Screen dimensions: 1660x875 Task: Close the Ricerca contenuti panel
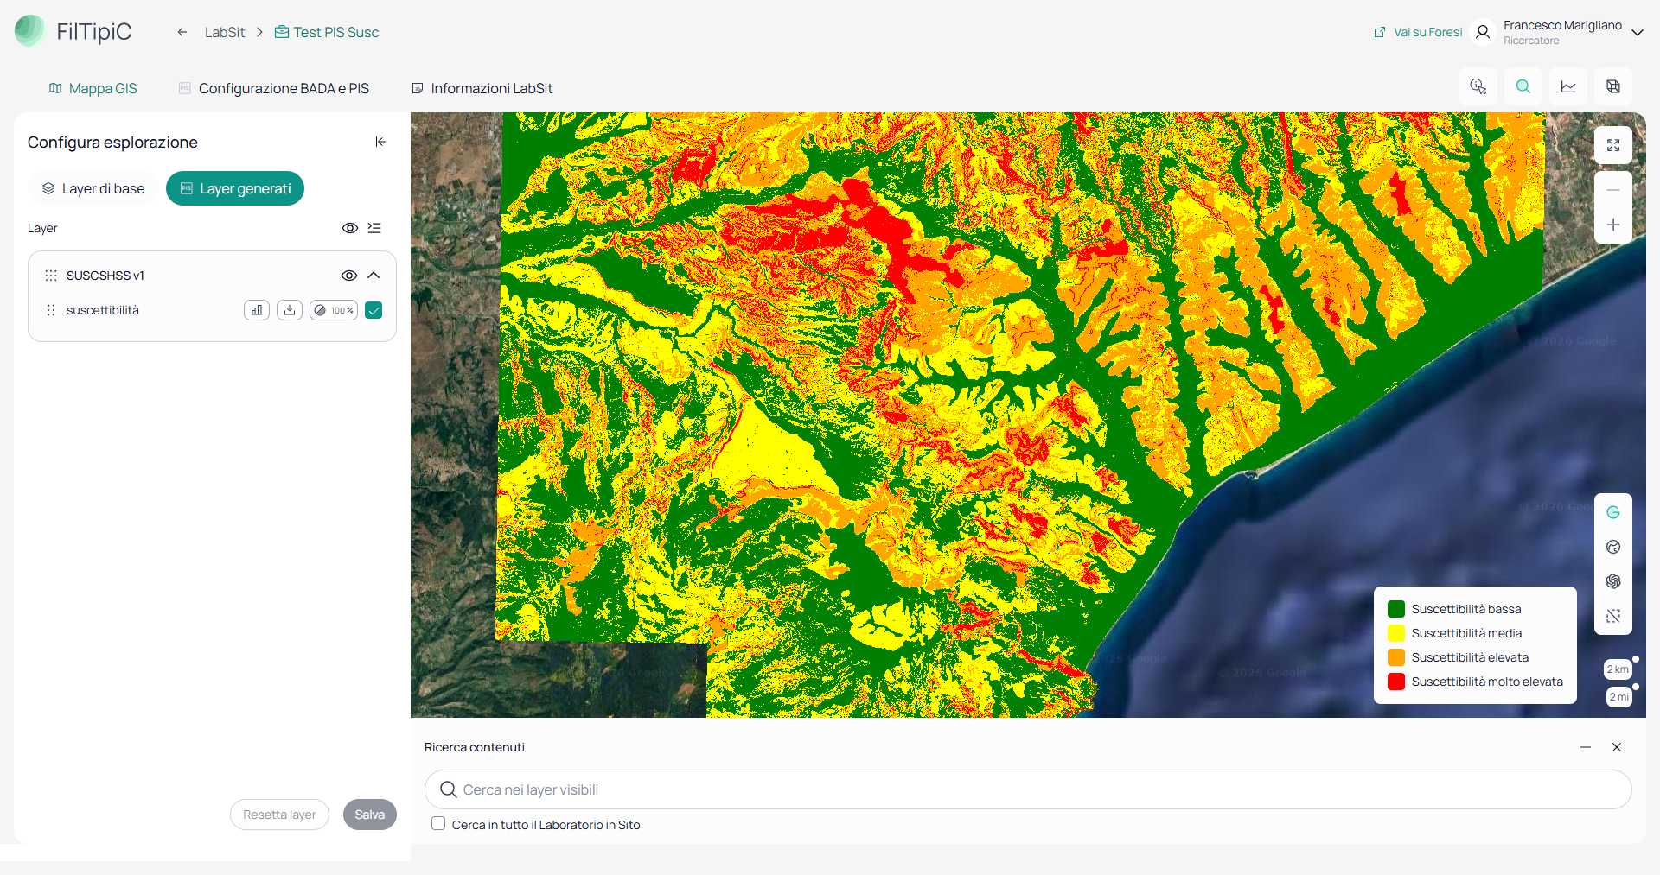tap(1617, 747)
